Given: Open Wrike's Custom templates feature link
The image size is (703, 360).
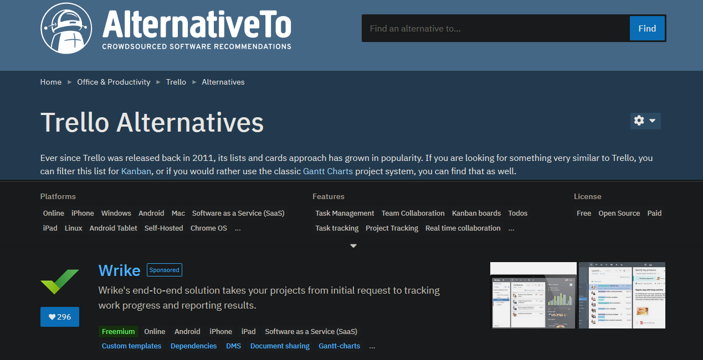Looking at the screenshot, I should [x=132, y=346].
